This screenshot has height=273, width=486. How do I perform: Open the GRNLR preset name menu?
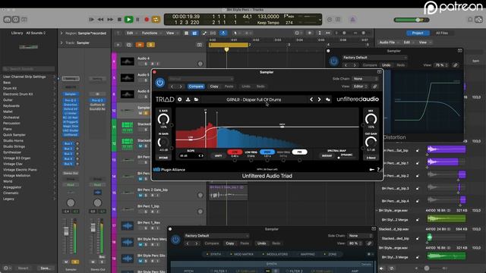click(x=254, y=99)
